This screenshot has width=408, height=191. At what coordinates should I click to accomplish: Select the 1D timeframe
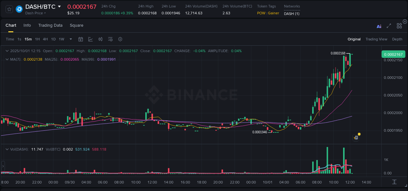[x=53, y=39]
